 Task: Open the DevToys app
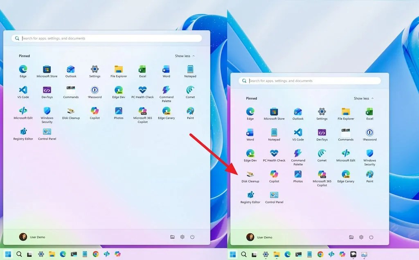(x=47, y=90)
